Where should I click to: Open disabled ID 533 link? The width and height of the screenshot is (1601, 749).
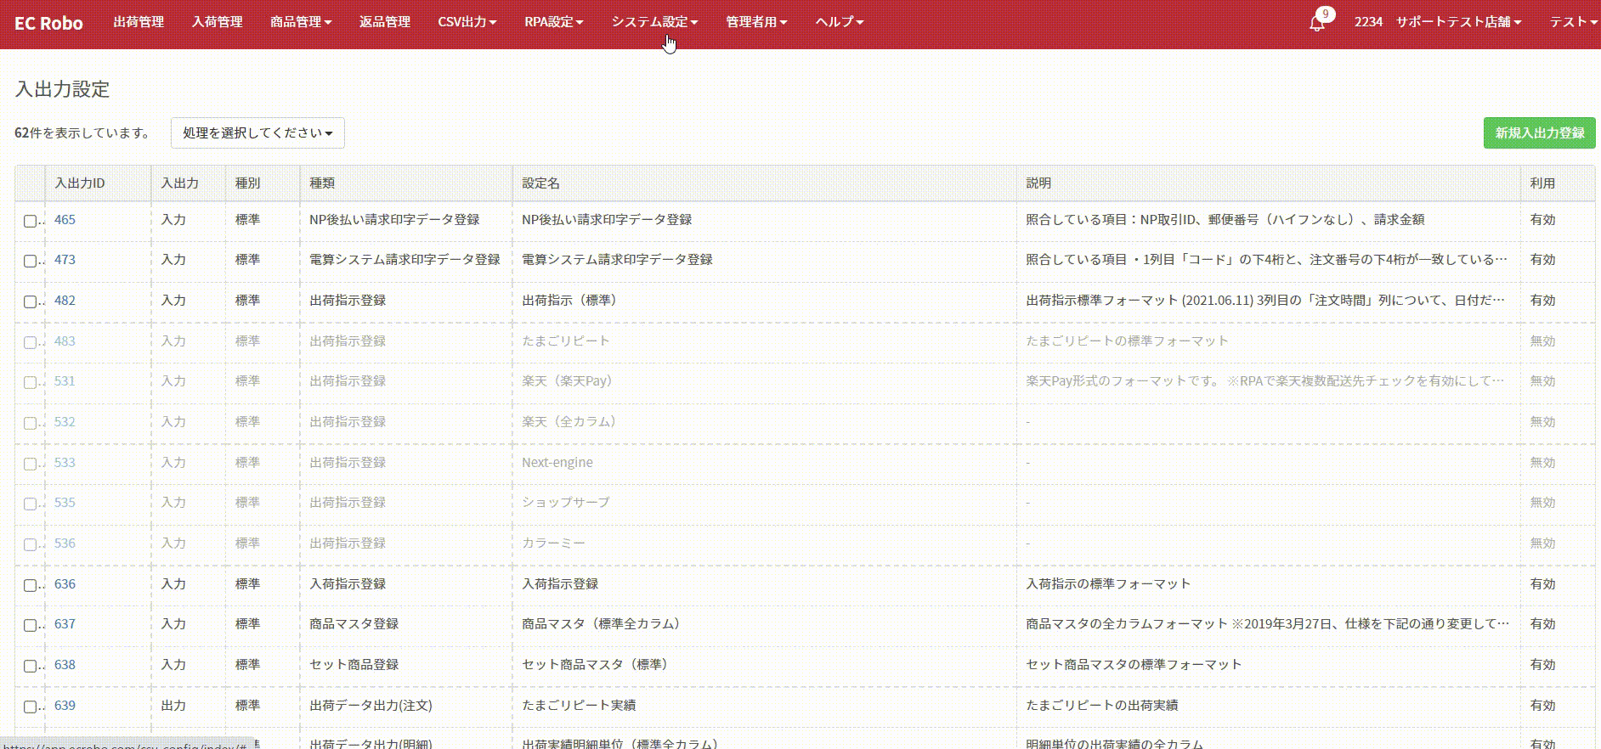65,463
